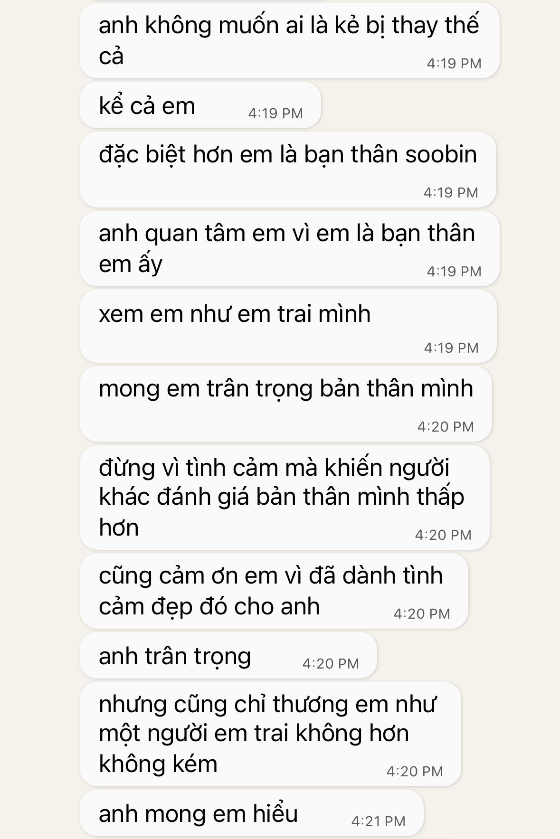Click timestamp of 'thay thế cả' message

pyautogui.click(x=454, y=63)
